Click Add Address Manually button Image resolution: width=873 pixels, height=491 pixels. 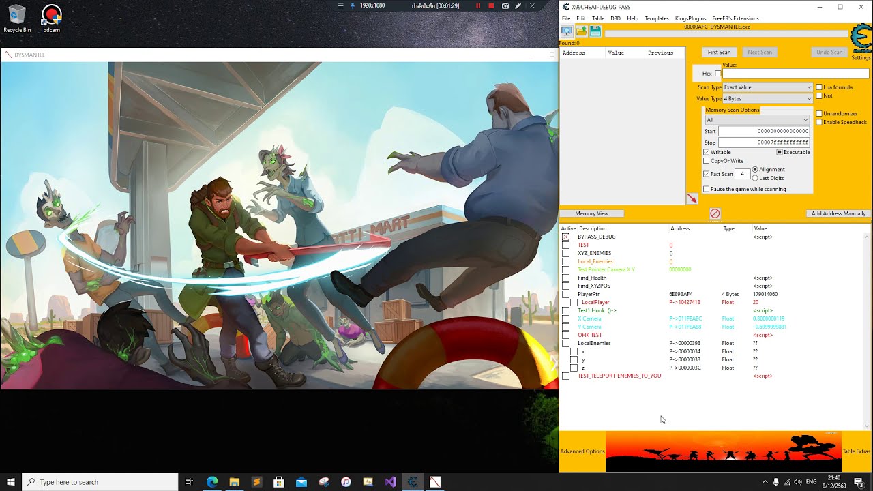point(838,213)
